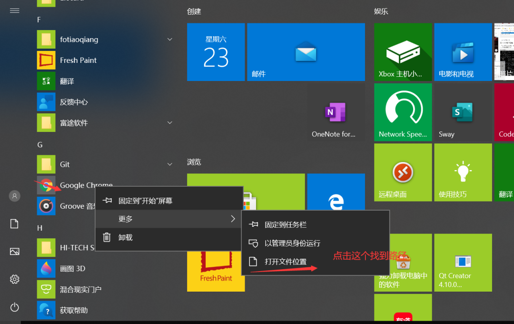Screen dimensions: 514x324
Task: Open the Sway tile
Action: point(463,112)
